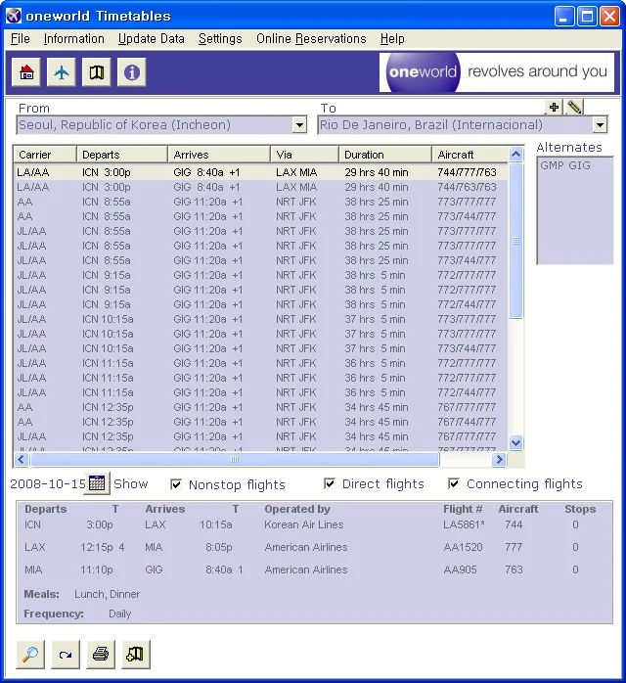The height and width of the screenshot is (683, 626).
Task: Sort by the Arrives column header
Action: [x=219, y=155]
